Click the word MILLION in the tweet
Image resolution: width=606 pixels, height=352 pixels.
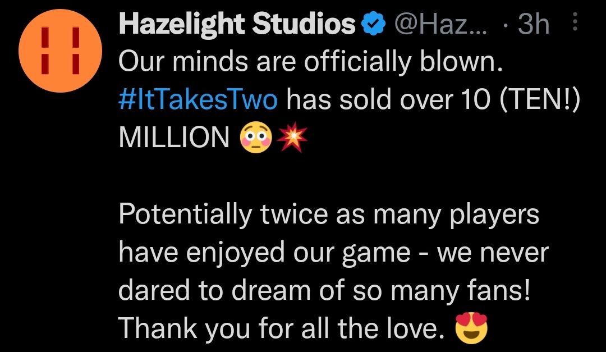click(x=174, y=138)
